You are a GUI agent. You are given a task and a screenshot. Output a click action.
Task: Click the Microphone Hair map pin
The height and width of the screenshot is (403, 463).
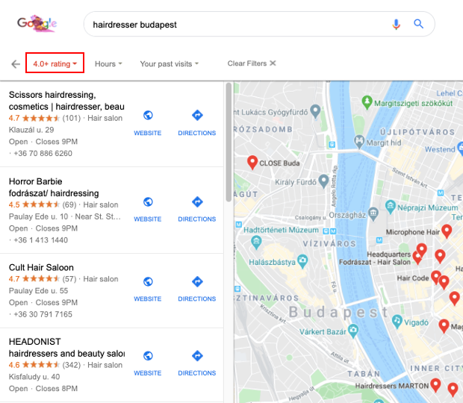click(x=447, y=231)
